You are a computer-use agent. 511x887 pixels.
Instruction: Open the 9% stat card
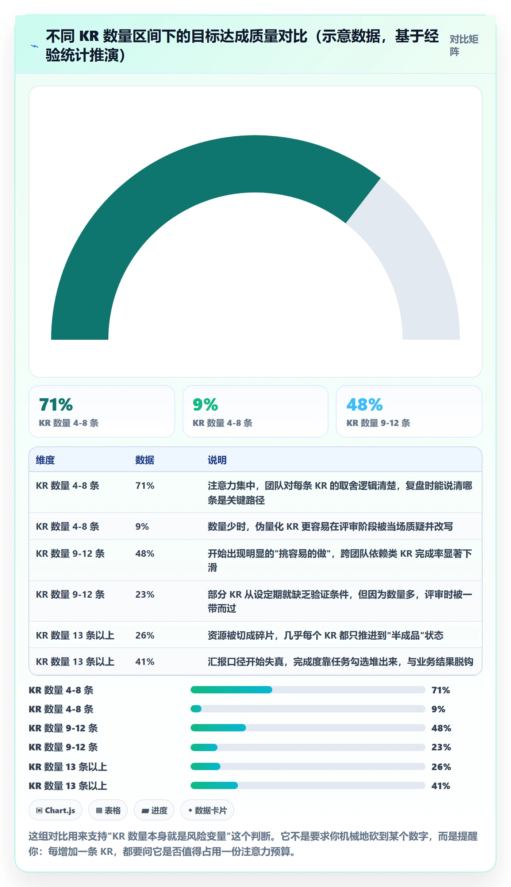tap(255, 411)
